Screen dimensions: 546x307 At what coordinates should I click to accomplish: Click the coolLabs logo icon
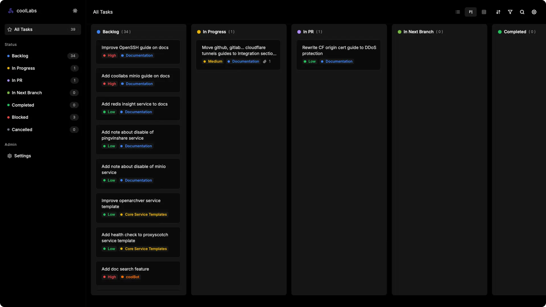tap(11, 11)
